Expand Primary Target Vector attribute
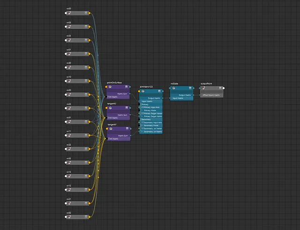 point(142,113)
